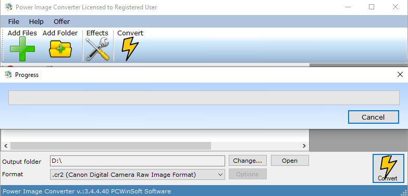Viewport: 408px width, 196px height.
Task: Open Effects via wrench and screwdriver icon
Action: tap(97, 49)
